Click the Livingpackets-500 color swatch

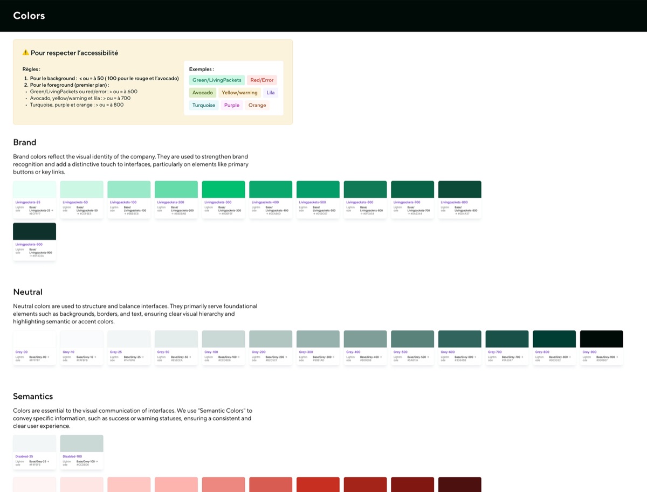[x=318, y=189]
